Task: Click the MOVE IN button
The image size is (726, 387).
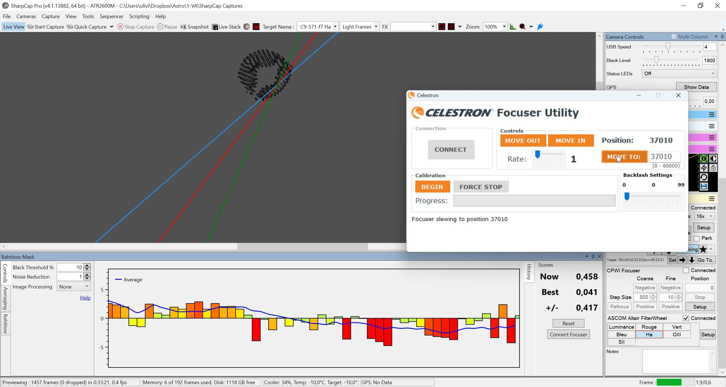Action: click(571, 140)
